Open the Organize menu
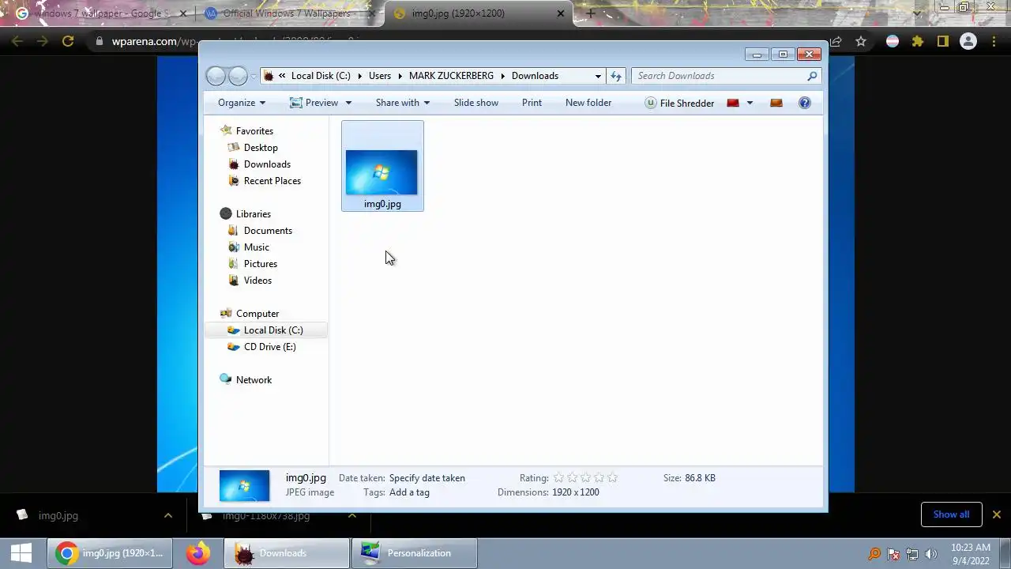The width and height of the screenshot is (1011, 569). coord(242,103)
